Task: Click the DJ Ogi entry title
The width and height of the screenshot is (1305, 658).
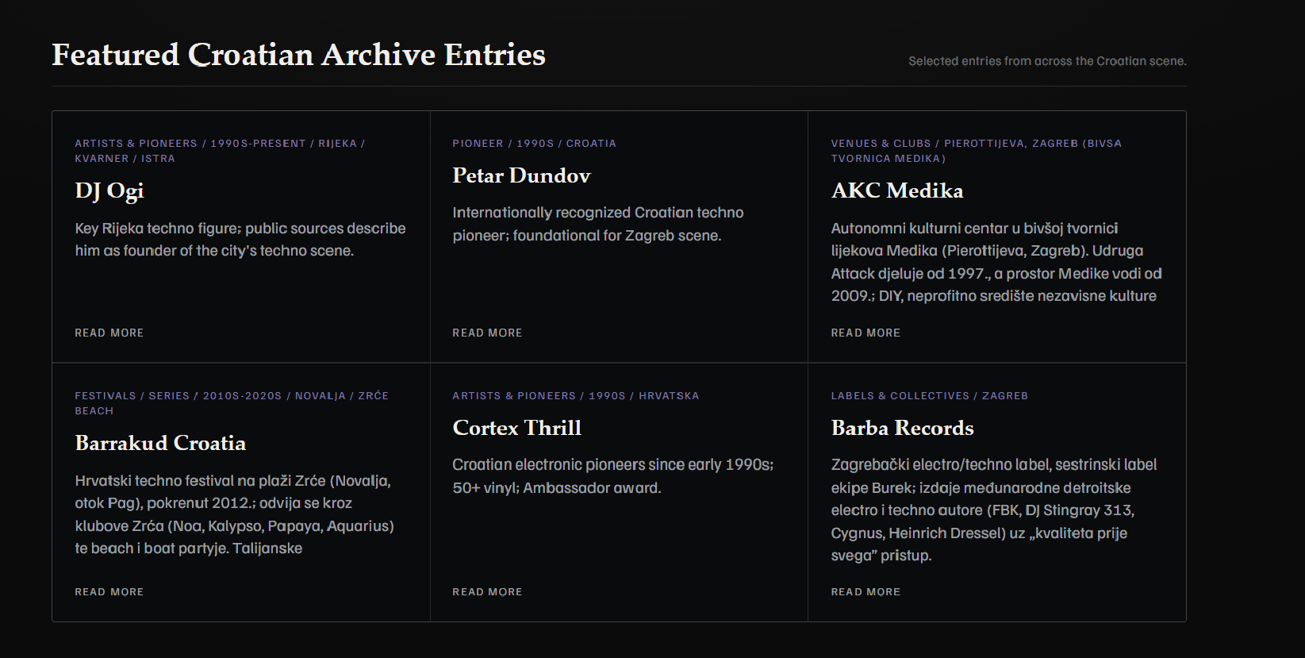Action: [109, 191]
